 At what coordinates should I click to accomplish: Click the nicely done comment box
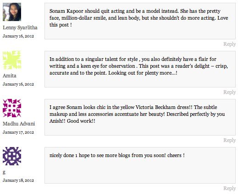[x=140, y=165]
